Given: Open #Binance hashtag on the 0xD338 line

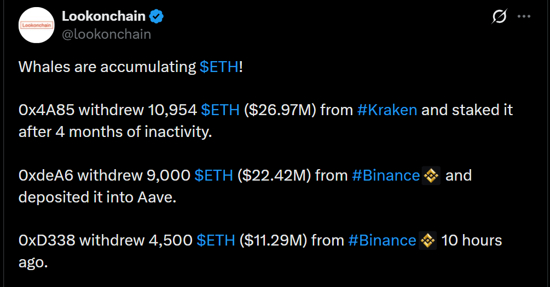Looking at the screenshot, I should [x=382, y=240].
